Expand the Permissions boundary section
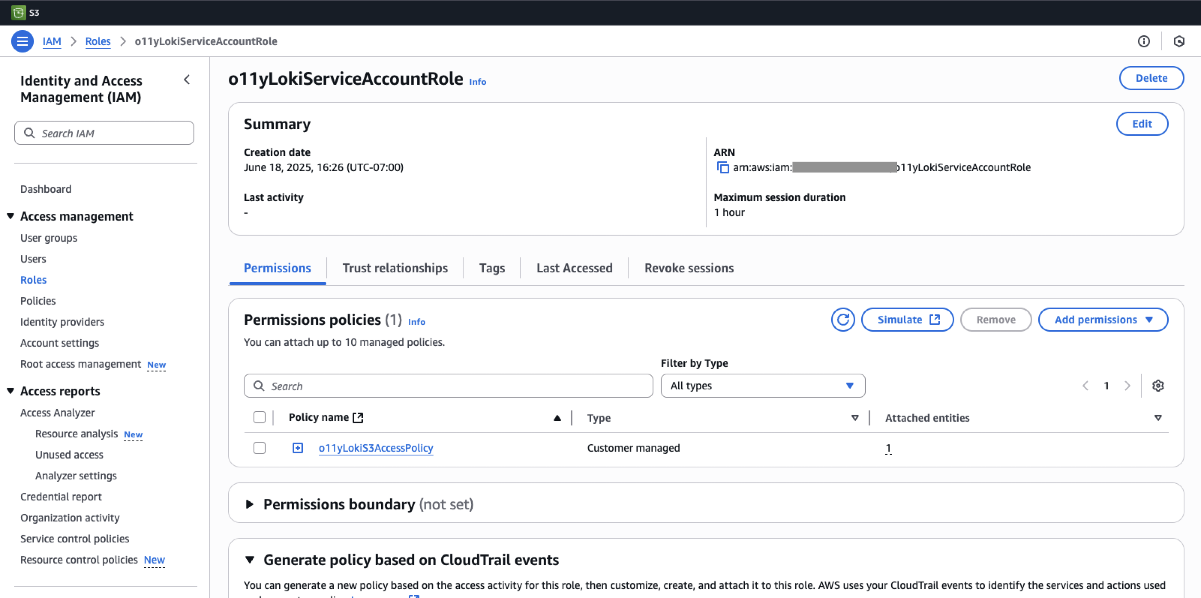This screenshot has height=598, width=1201. (x=249, y=504)
